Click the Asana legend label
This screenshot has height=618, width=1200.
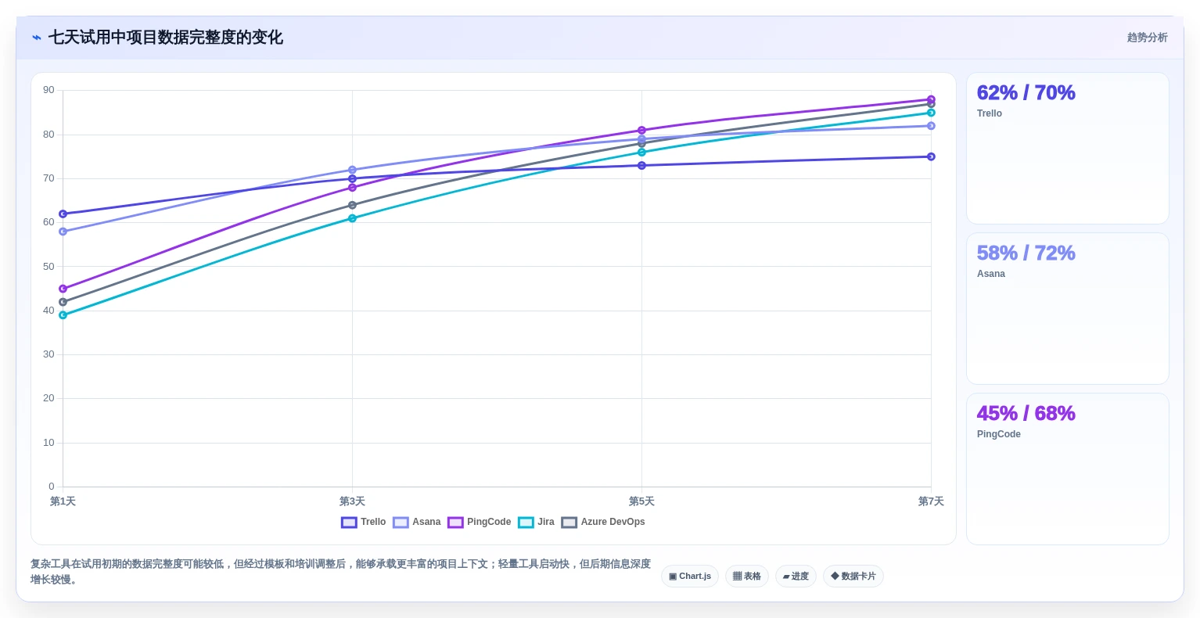426,522
